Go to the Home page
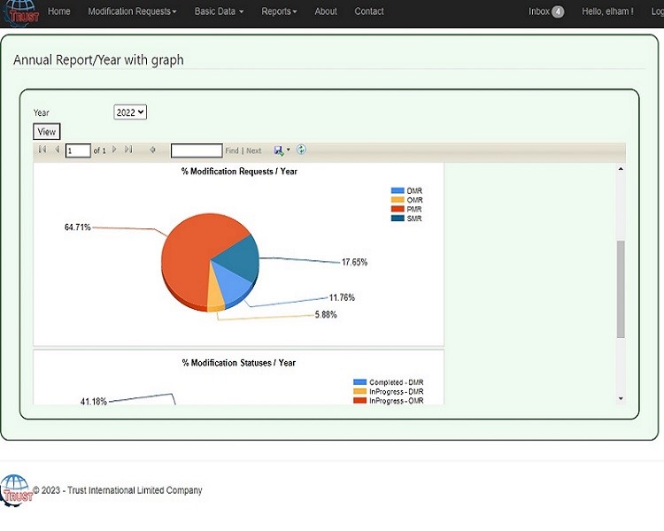Image resolution: width=664 pixels, height=531 pixels. (x=59, y=12)
